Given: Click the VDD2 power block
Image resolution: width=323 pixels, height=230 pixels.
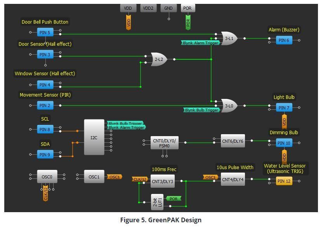Looking at the screenshot, I should click(x=148, y=8).
